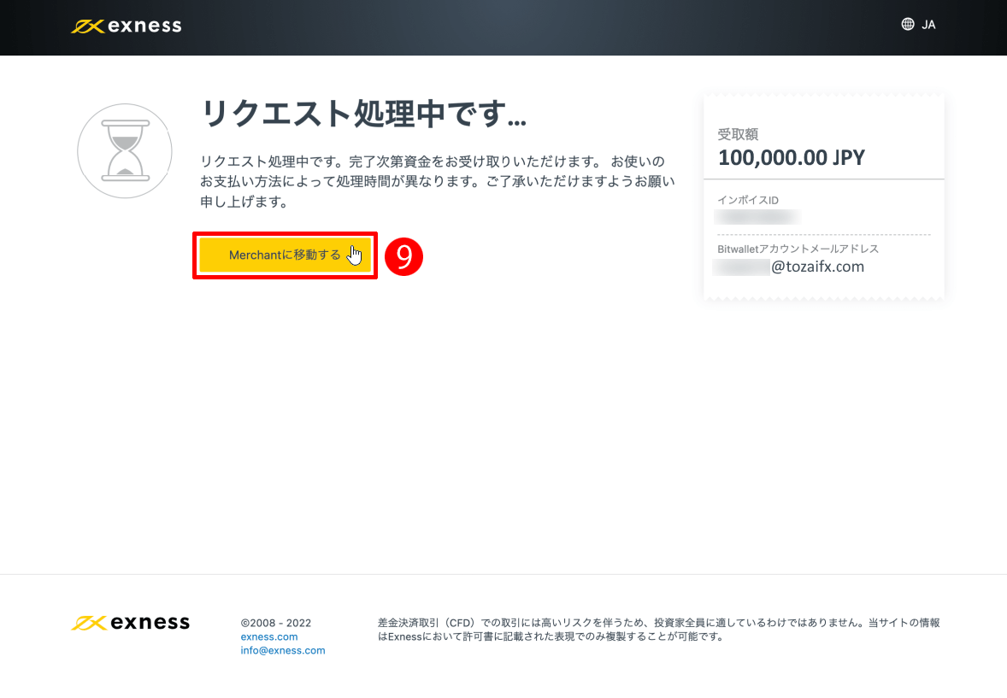Click the CFD risk disclaimer text
This screenshot has width=1007, height=698.
658,630
